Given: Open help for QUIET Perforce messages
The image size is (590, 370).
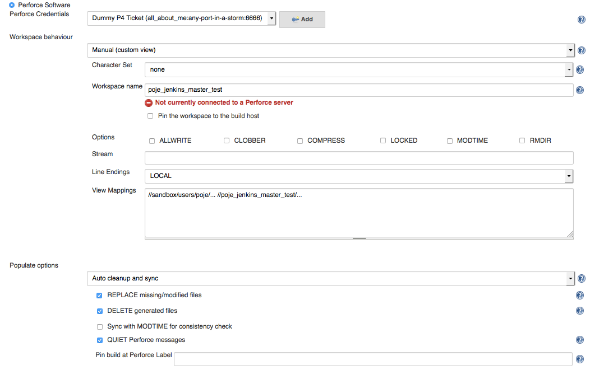Looking at the screenshot, I should (580, 340).
